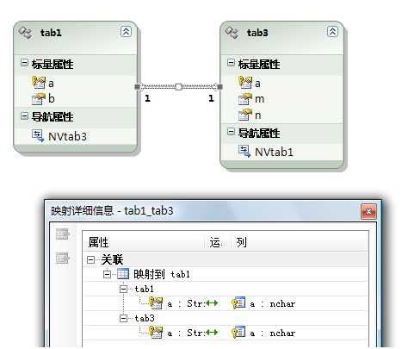Click the tab1 entity title text
This screenshot has height=349, width=402.
51,33
